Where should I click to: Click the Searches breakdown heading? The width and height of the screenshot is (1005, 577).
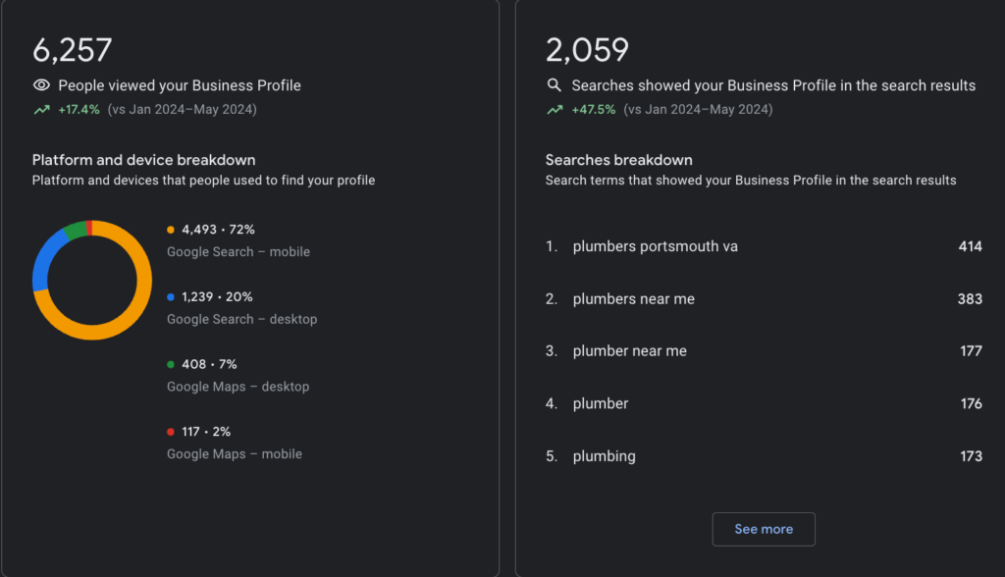pos(618,160)
